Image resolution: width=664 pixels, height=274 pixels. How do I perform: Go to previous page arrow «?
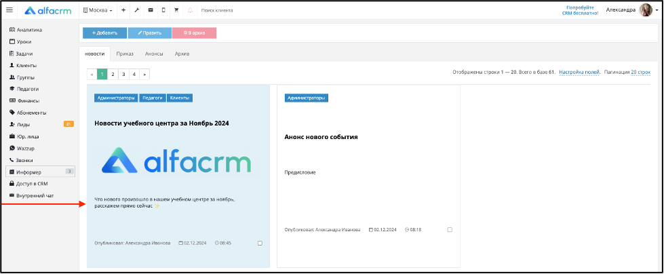[92, 74]
